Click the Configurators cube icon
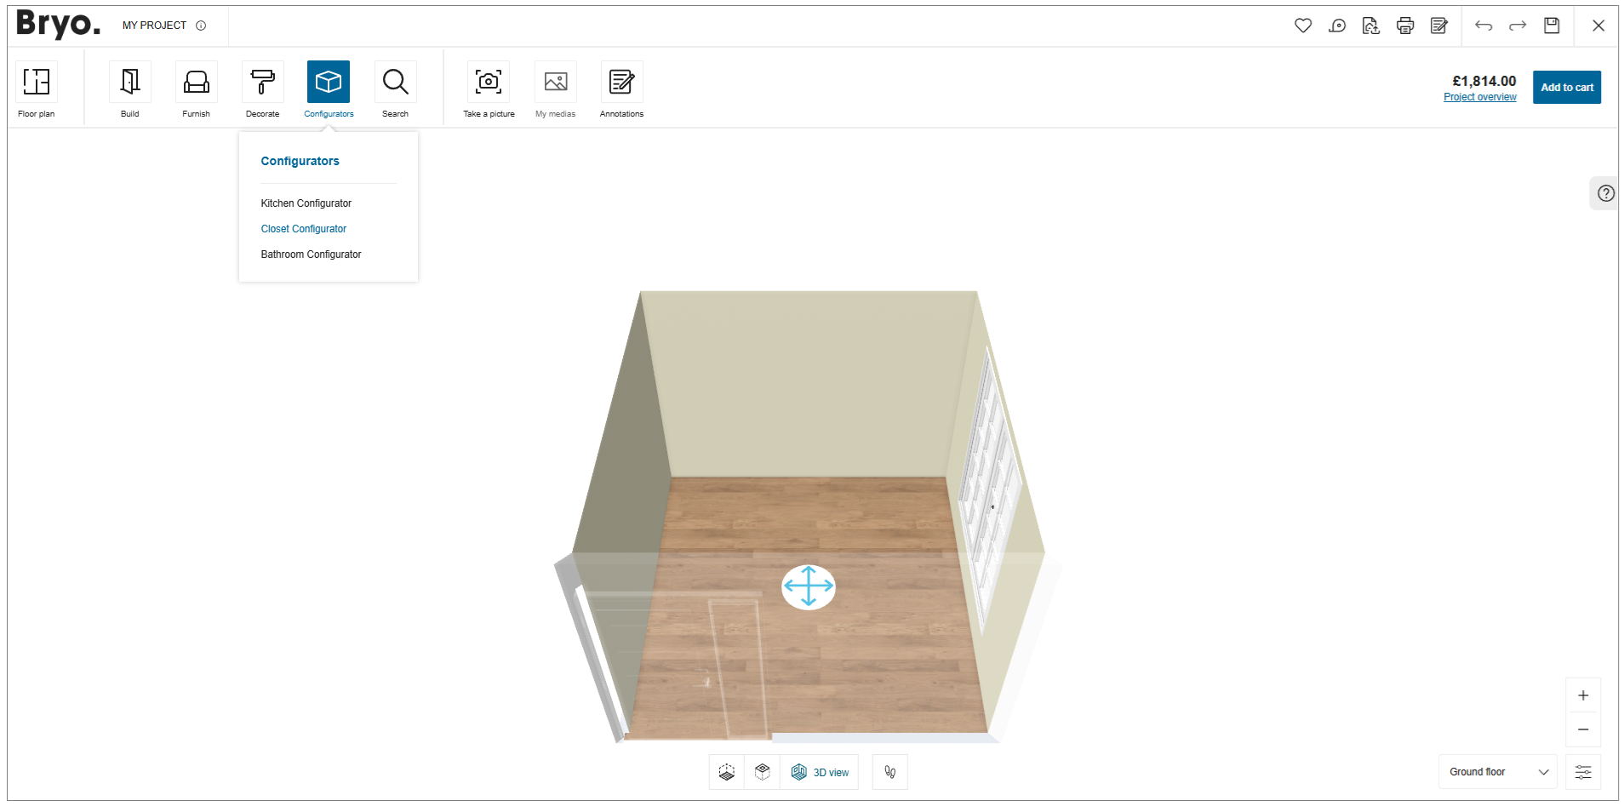 pos(329,82)
